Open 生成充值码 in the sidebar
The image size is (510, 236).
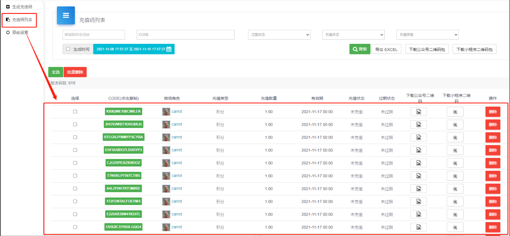pyautogui.click(x=22, y=7)
